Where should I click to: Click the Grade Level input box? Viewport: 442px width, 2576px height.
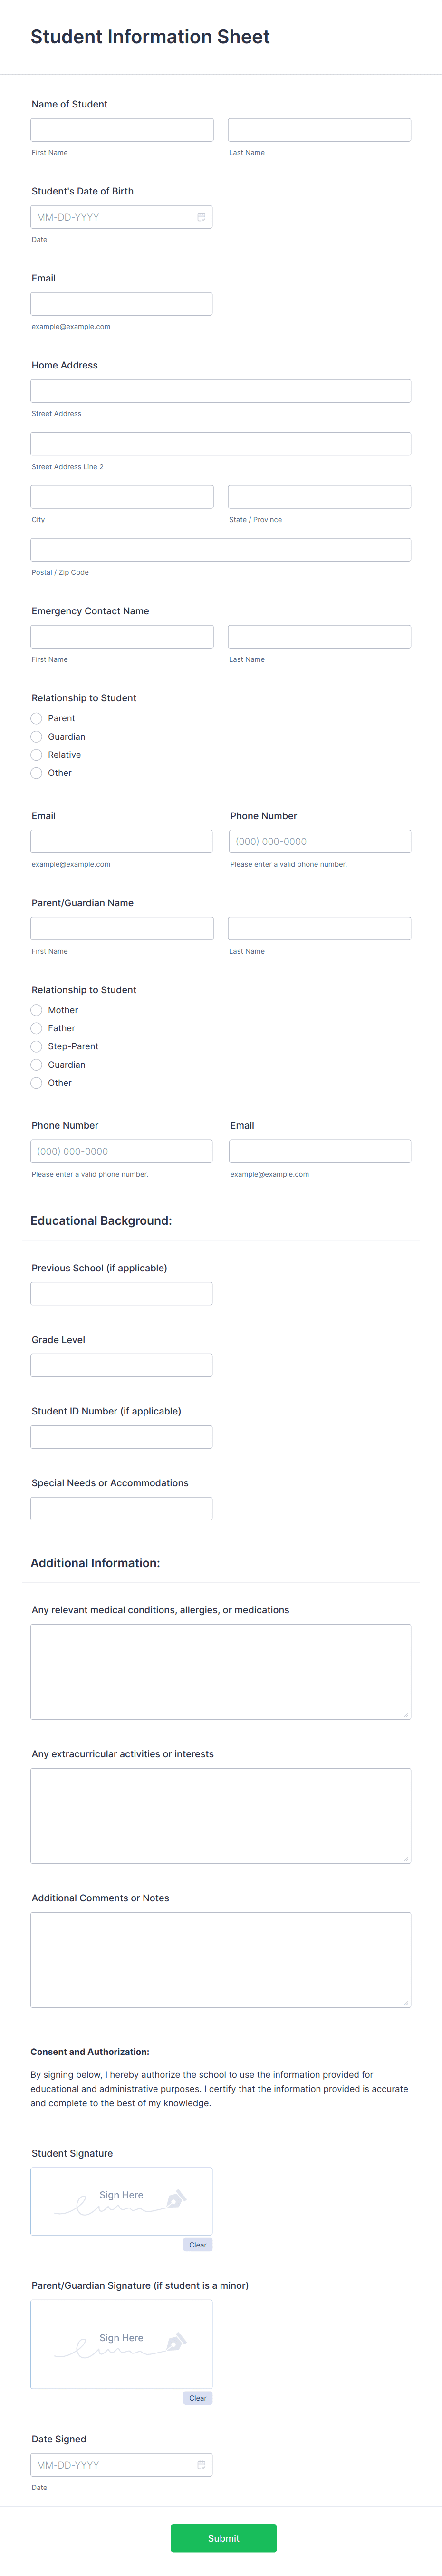point(121,1364)
